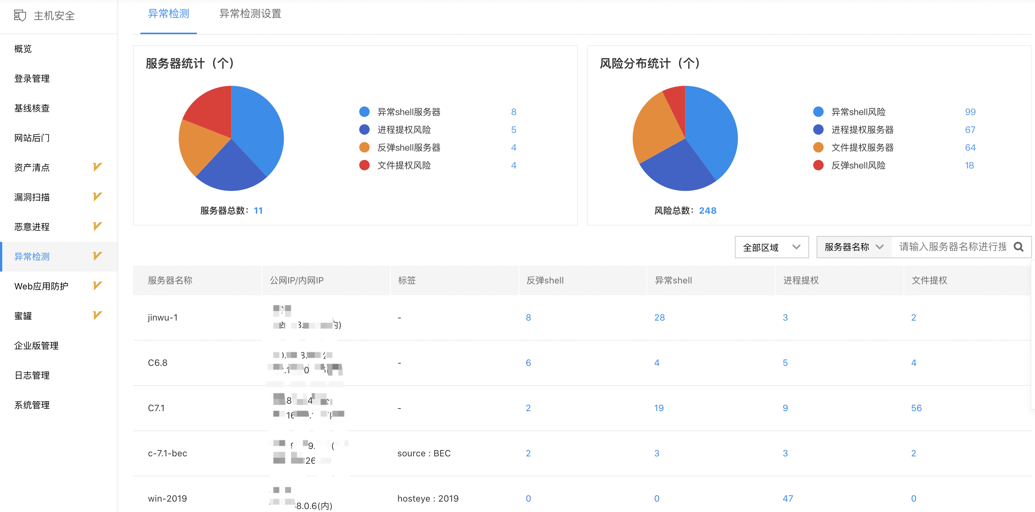1035x512 pixels.
Task: Click the 服务器统计 pie chart
Action: click(x=231, y=138)
